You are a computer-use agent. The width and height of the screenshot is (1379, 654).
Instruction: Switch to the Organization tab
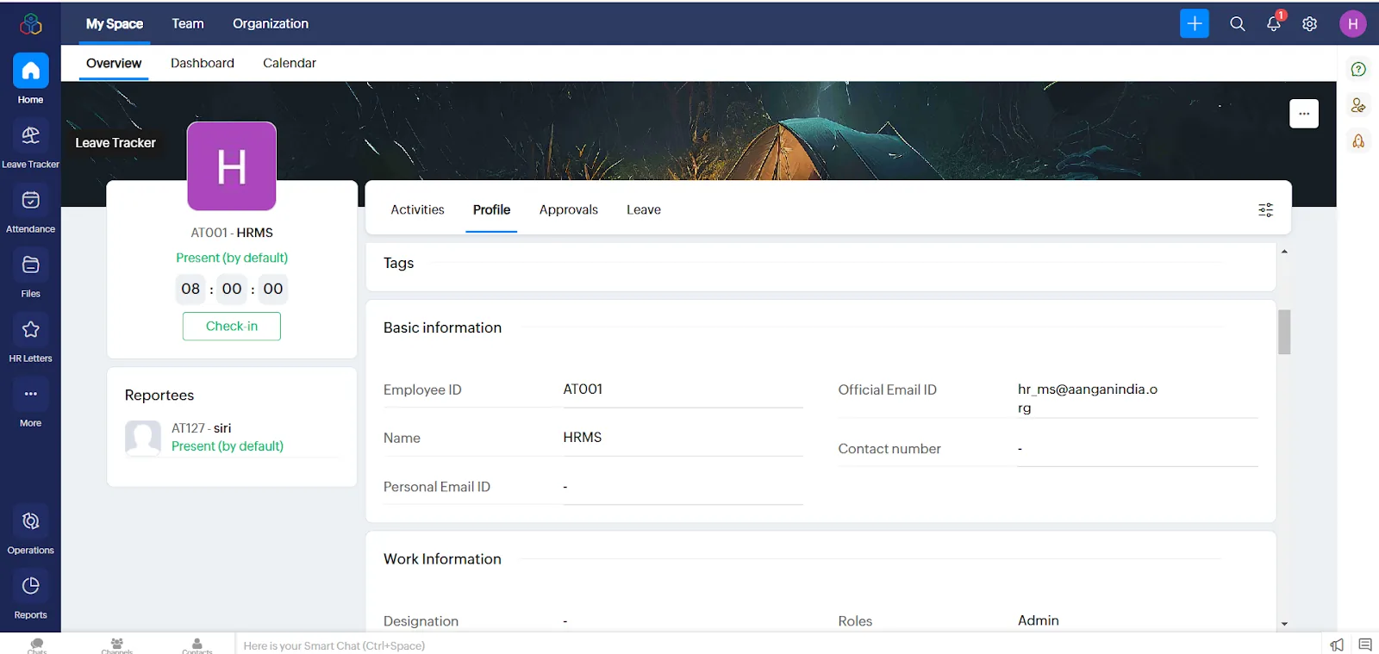pos(271,23)
